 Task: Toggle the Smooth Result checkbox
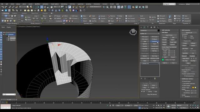[182, 81]
